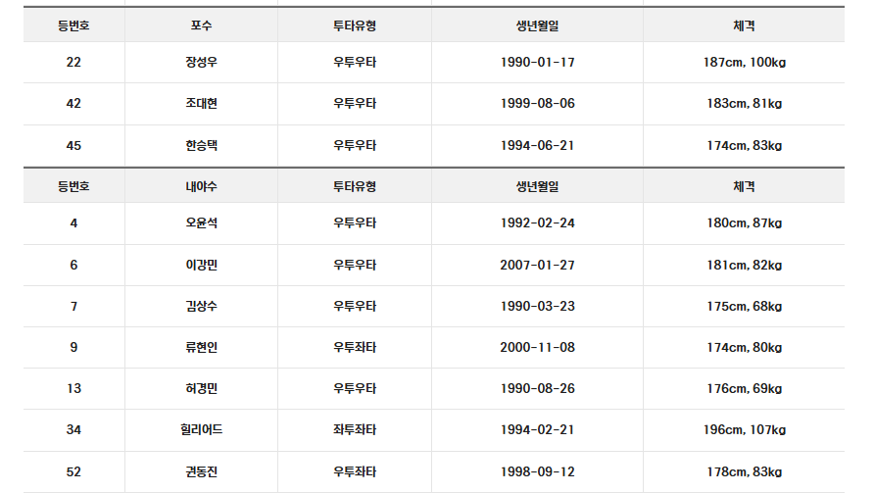875x493 pixels.
Task: Select the 196cm, 107kg physique cell
Action: coord(744,429)
